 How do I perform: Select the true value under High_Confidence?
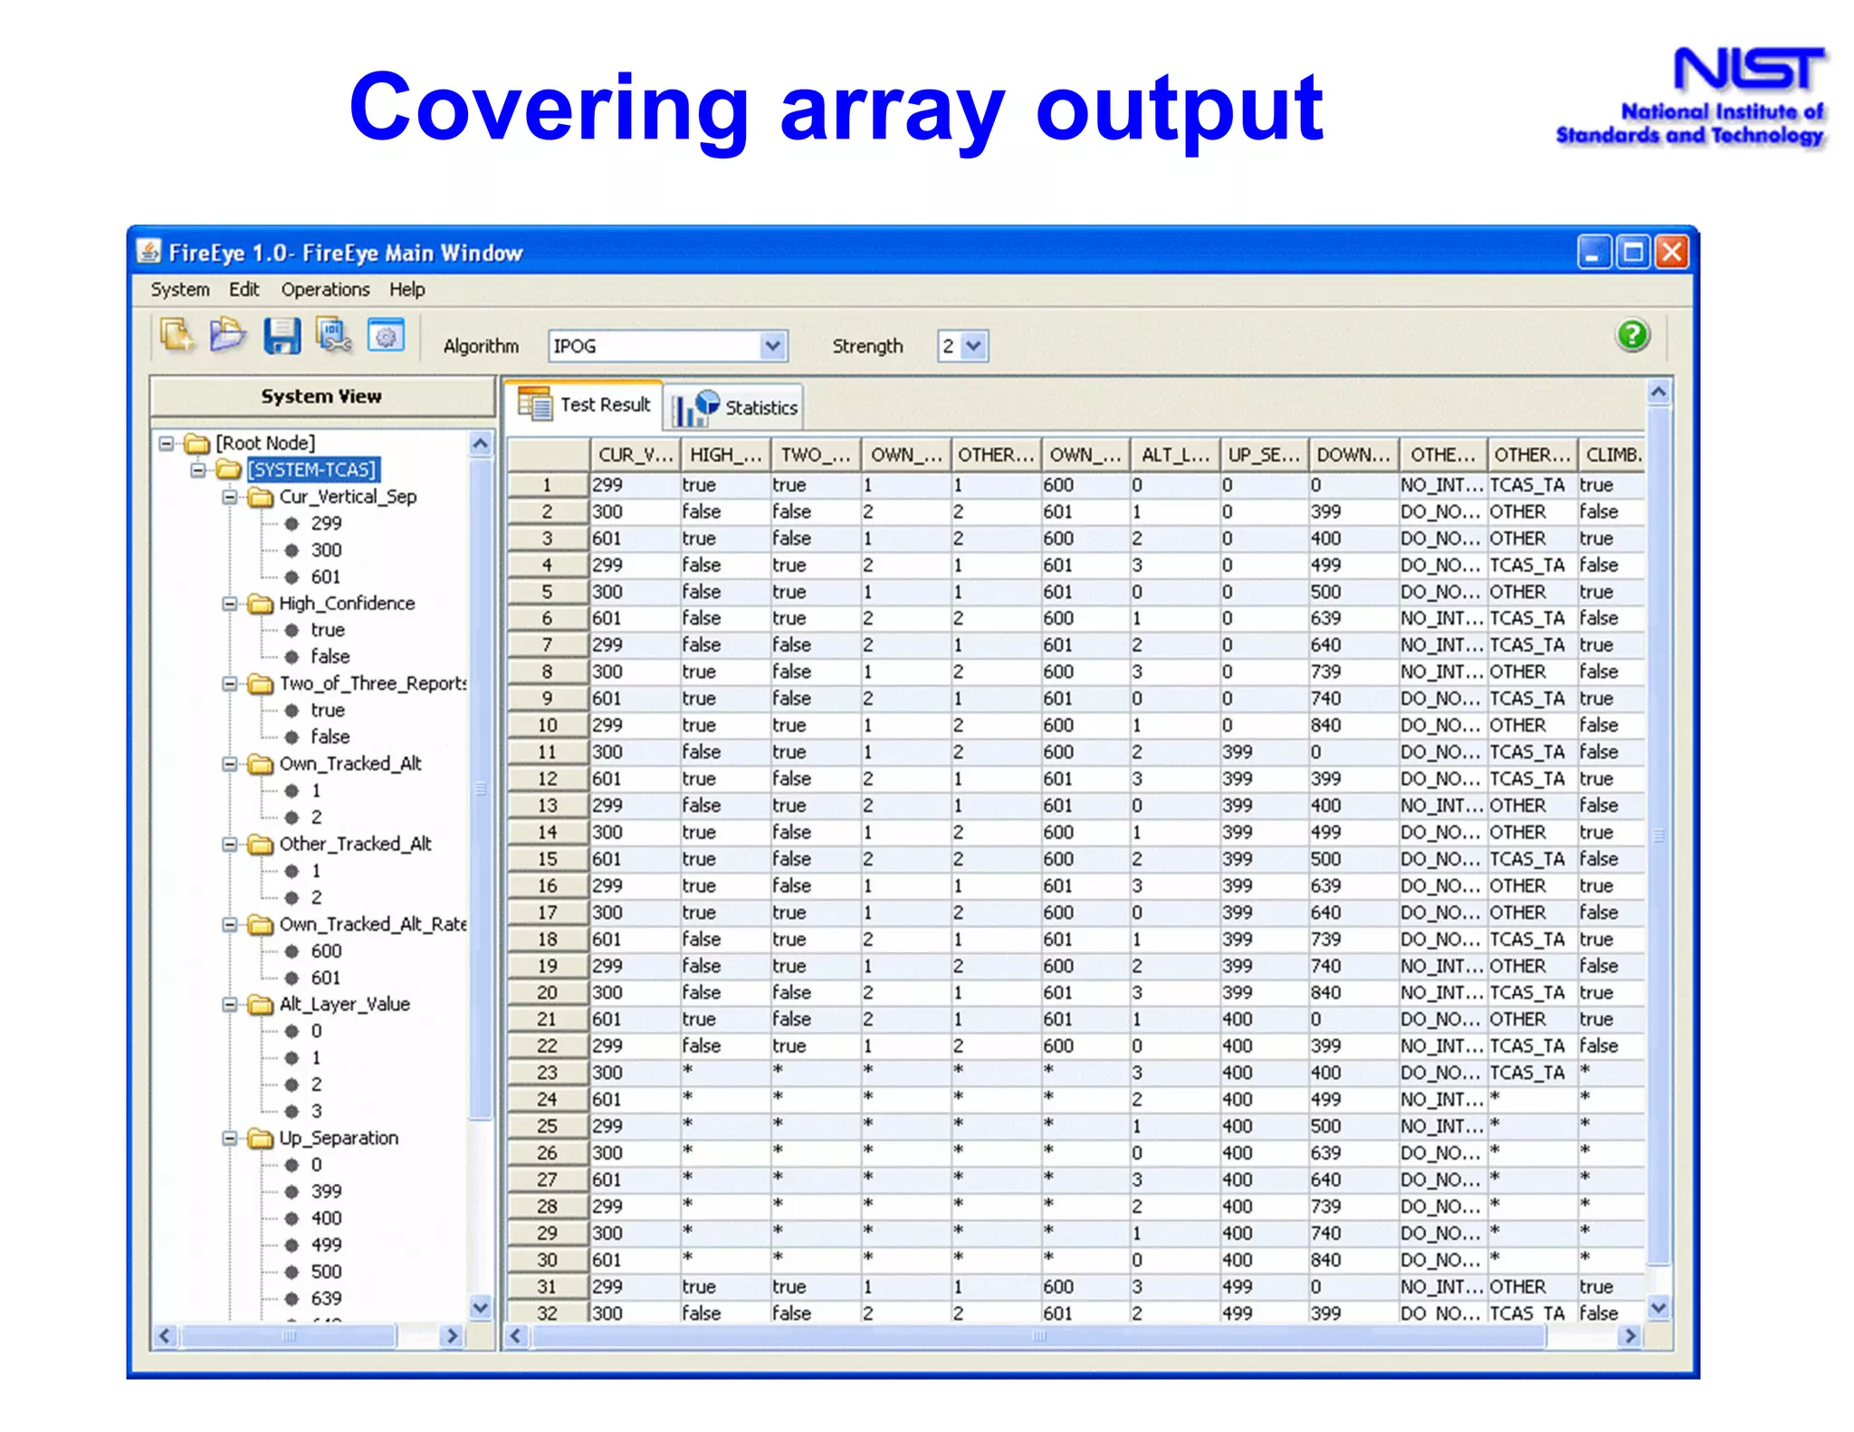(328, 630)
